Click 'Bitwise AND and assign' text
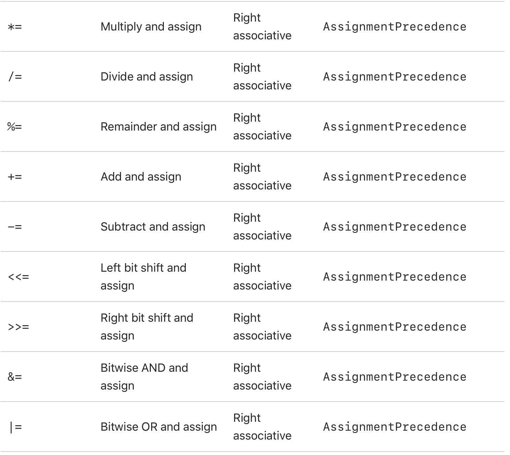Image resolution: width=510 pixels, height=455 pixels. tap(144, 377)
